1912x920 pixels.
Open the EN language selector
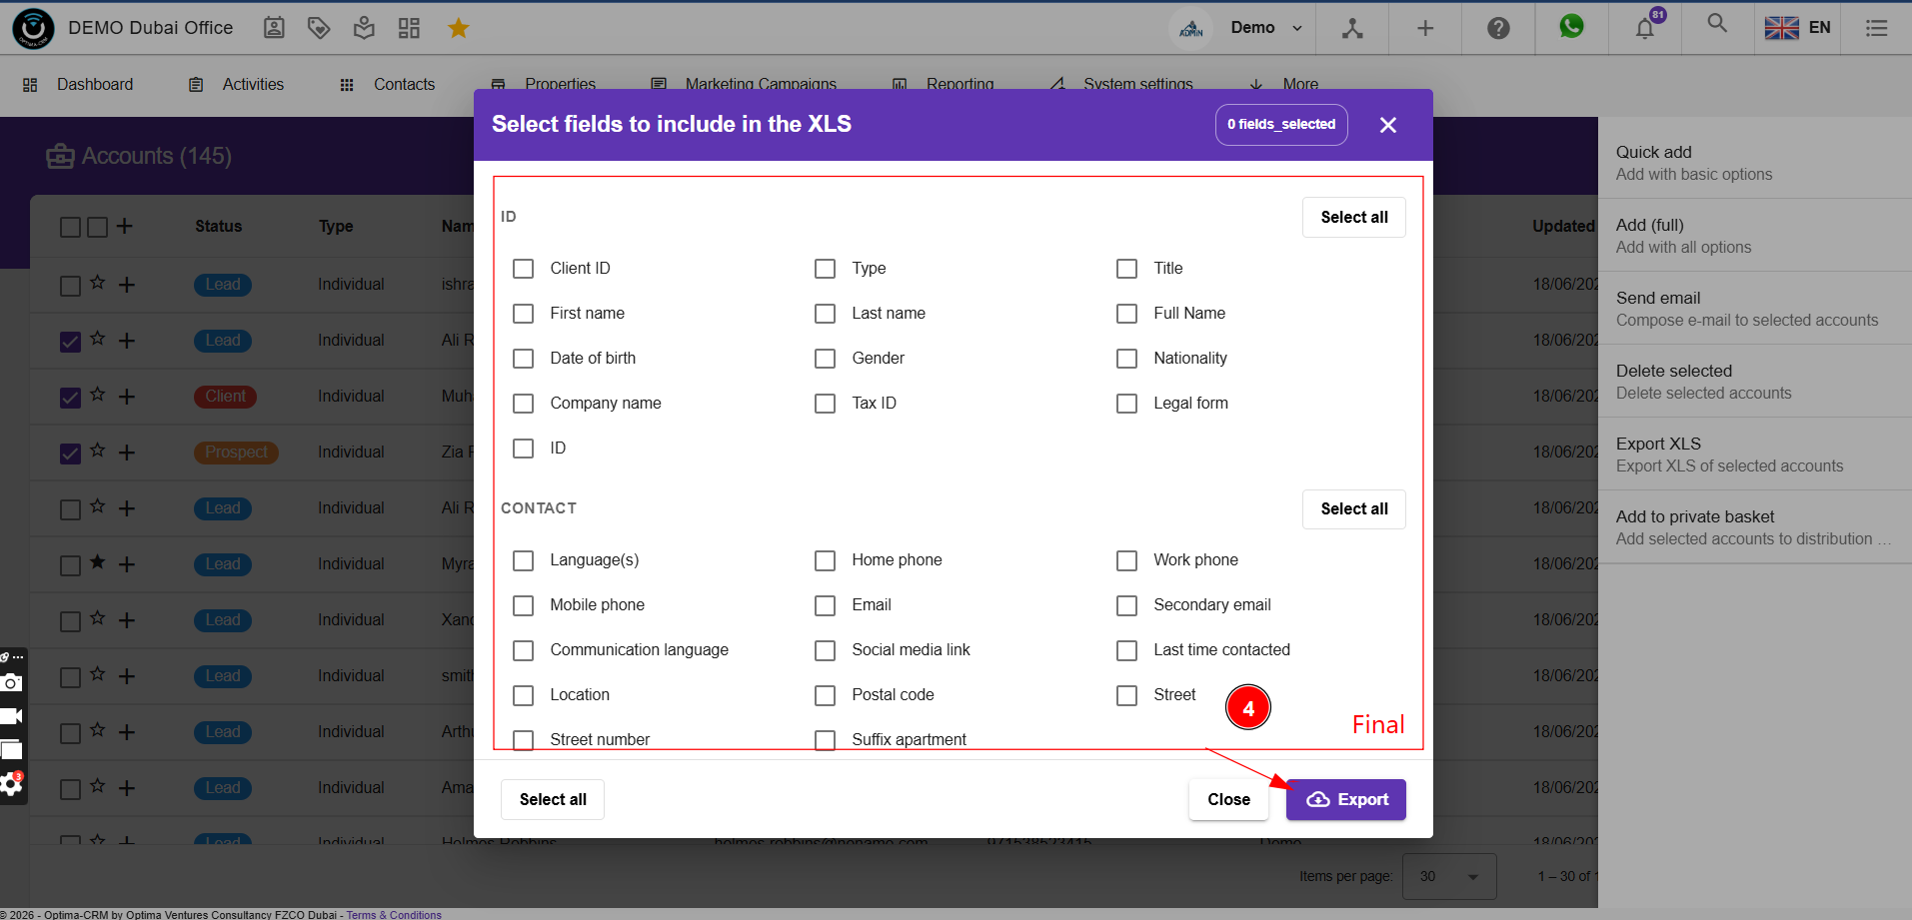click(x=1798, y=28)
